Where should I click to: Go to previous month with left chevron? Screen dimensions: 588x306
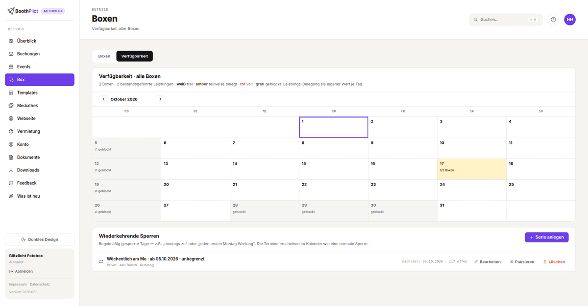pos(103,99)
